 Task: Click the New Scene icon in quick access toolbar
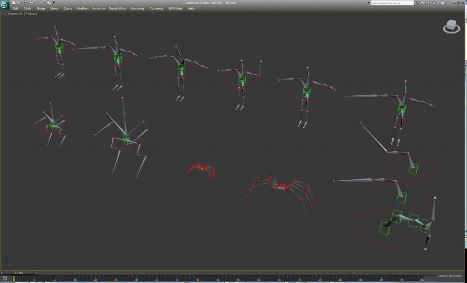(x=14, y=3)
